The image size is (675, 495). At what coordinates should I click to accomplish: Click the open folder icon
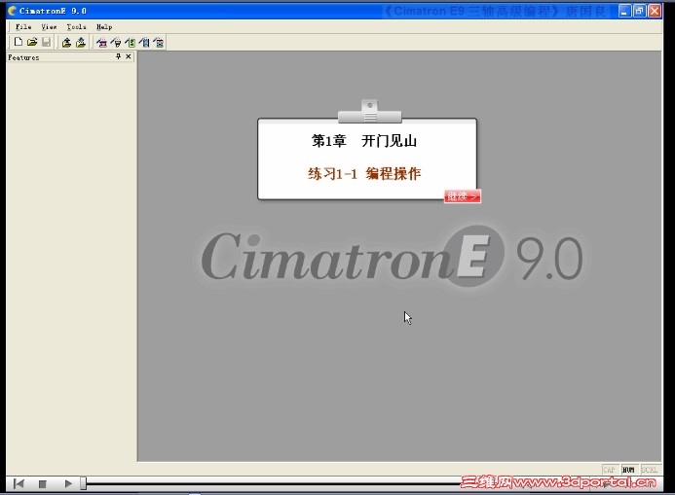click(32, 42)
